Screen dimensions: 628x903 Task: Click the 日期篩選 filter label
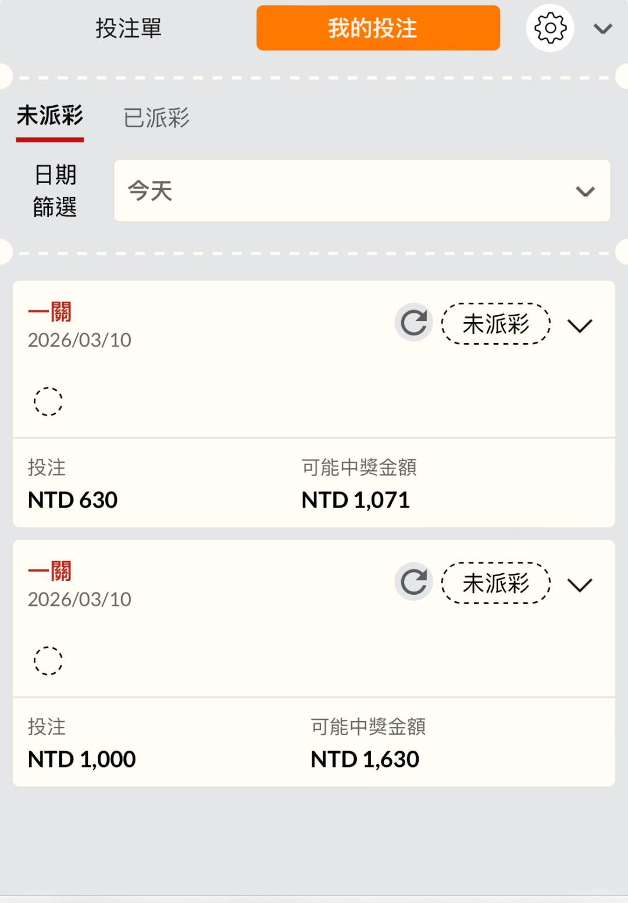pos(55,191)
